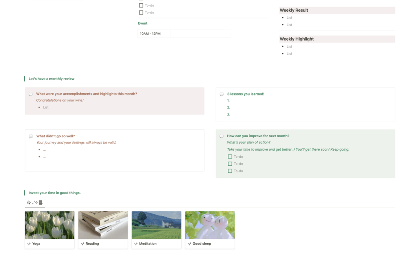
Task: Select the sparkle gallery view tab
Action: (35, 203)
